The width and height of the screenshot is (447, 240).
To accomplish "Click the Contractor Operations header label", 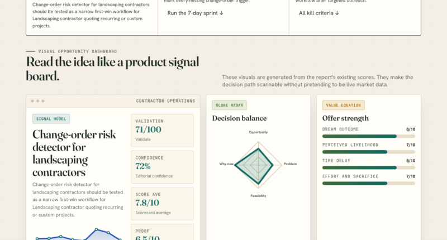I will (165, 101).
